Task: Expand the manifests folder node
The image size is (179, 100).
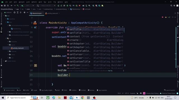Action: tap(6, 19)
